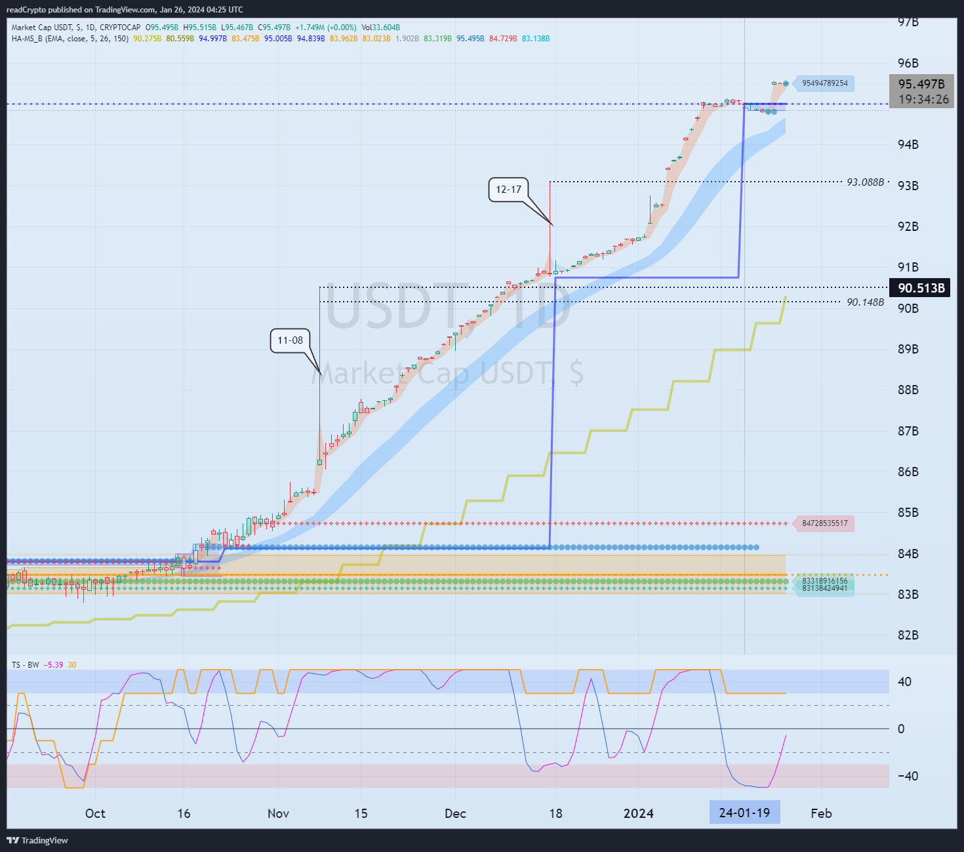Select the blue 95494789254 value tag

[x=824, y=83]
